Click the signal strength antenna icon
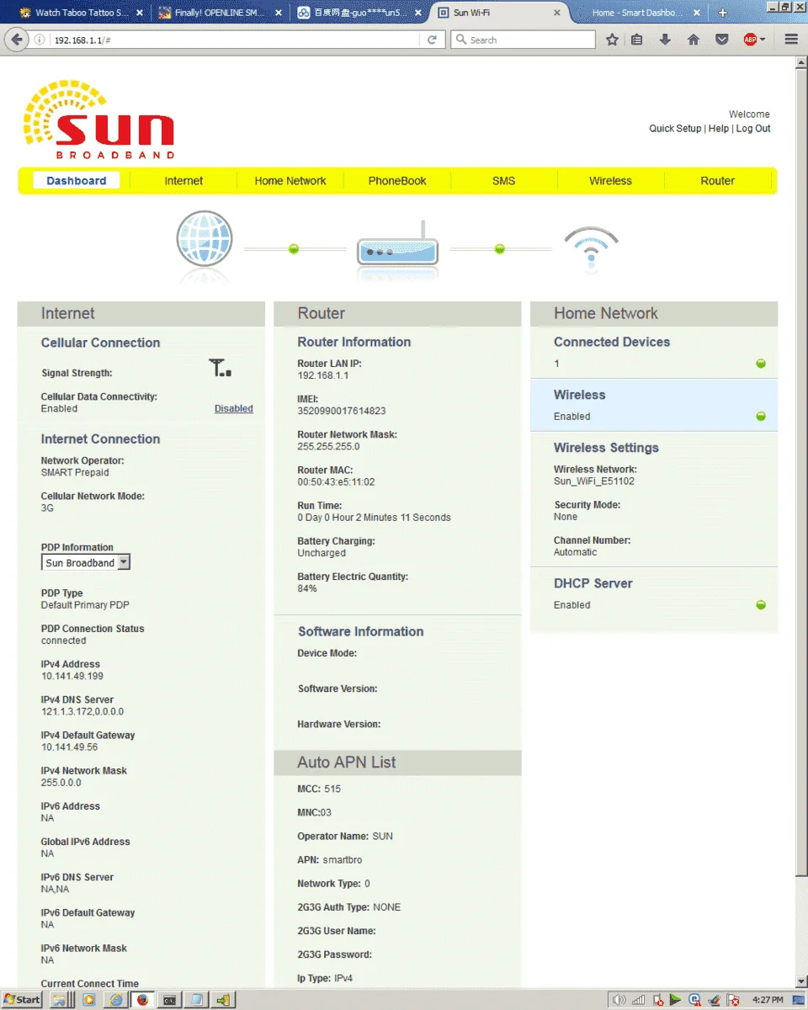The image size is (808, 1010). pyautogui.click(x=220, y=367)
